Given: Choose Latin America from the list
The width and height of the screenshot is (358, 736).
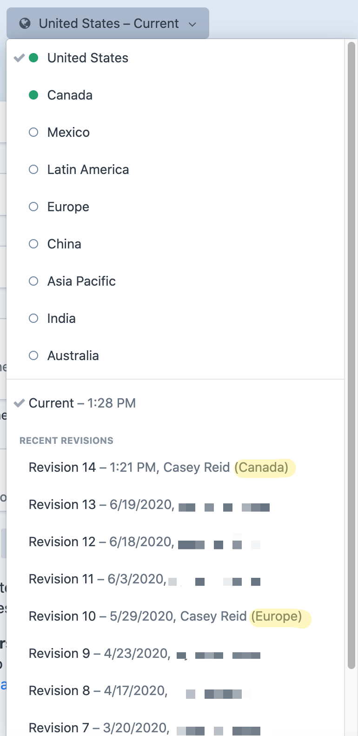Looking at the screenshot, I should click(88, 169).
